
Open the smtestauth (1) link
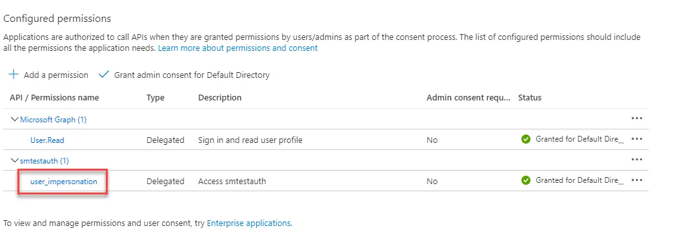[45, 161]
